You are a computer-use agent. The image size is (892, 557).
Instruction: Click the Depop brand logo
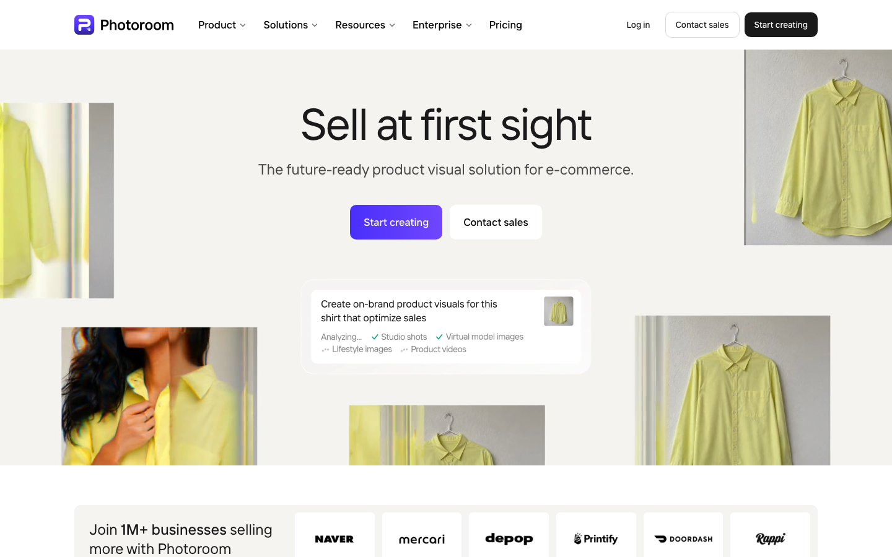(x=509, y=539)
